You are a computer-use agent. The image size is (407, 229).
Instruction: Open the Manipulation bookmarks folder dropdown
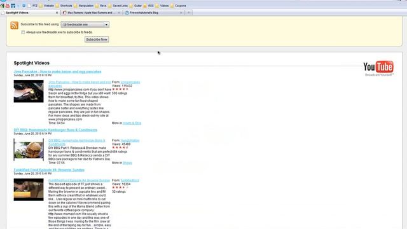click(84, 6)
